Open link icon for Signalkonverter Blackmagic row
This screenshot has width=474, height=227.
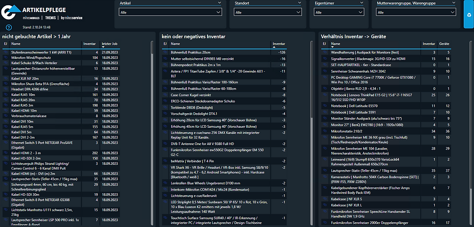pos(325,59)
